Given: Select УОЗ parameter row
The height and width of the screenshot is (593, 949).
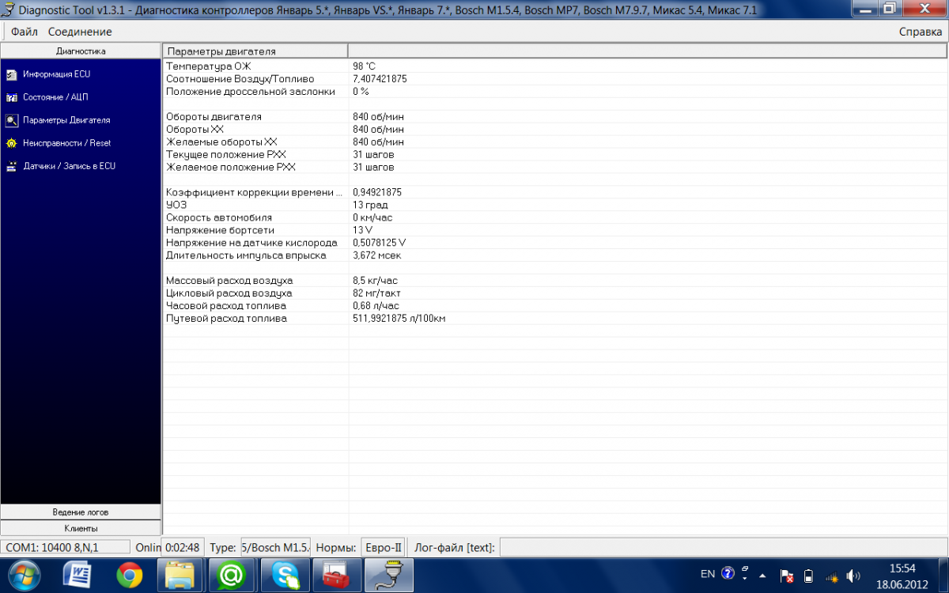Looking at the screenshot, I should click(554, 205).
